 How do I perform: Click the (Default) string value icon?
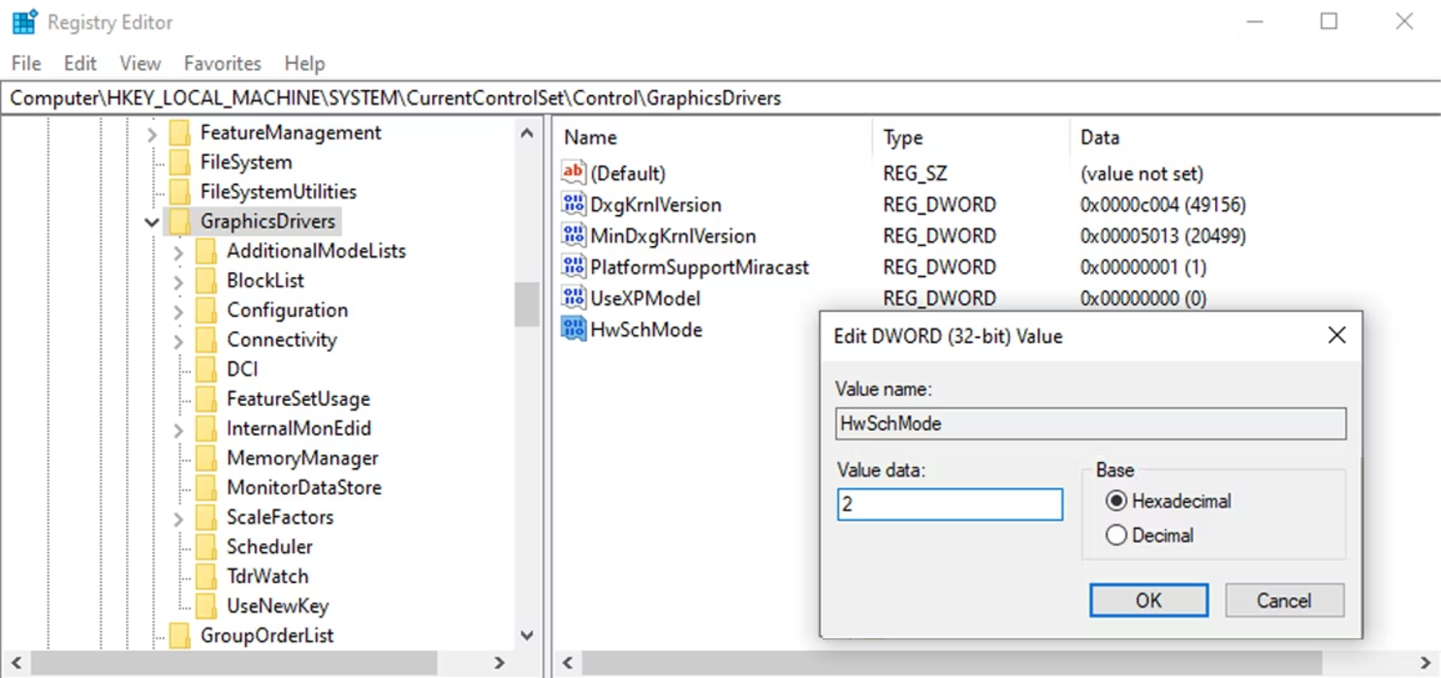click(574, 173)
